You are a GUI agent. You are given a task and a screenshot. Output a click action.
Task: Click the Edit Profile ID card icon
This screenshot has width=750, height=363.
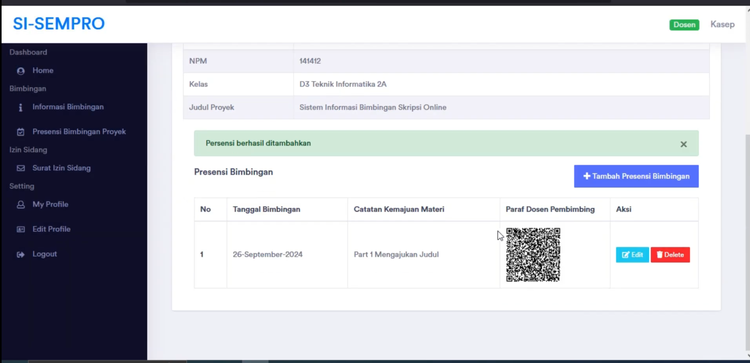21,229
